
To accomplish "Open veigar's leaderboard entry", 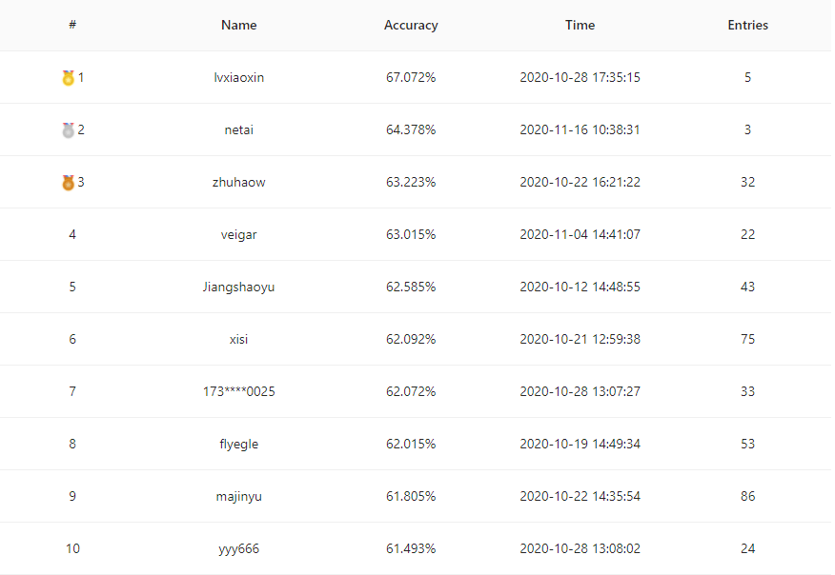I will (239, 235).
